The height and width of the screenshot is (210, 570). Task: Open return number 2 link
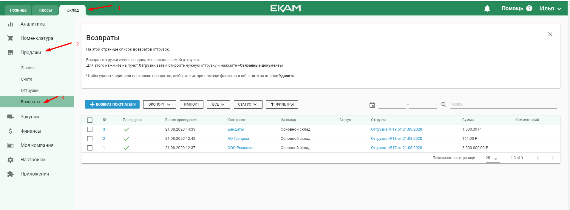(x=104, y=139)
